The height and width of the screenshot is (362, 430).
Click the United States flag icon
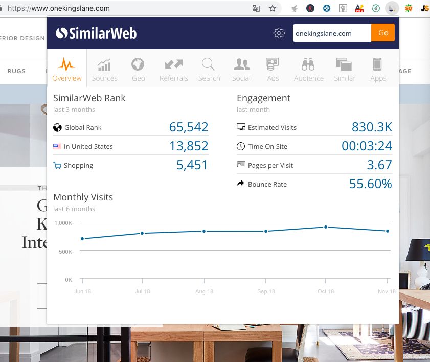click(x=57, y=146)
